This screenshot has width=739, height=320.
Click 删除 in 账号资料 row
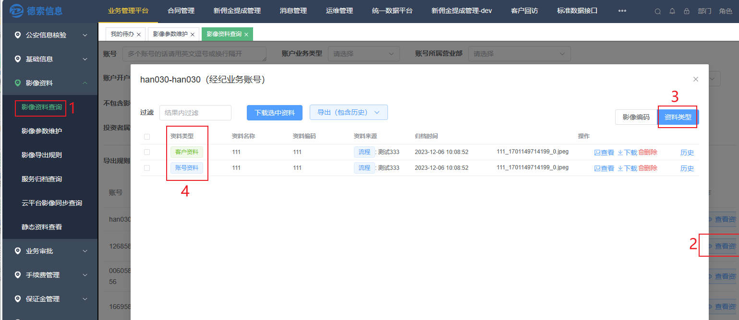point(648,168)
